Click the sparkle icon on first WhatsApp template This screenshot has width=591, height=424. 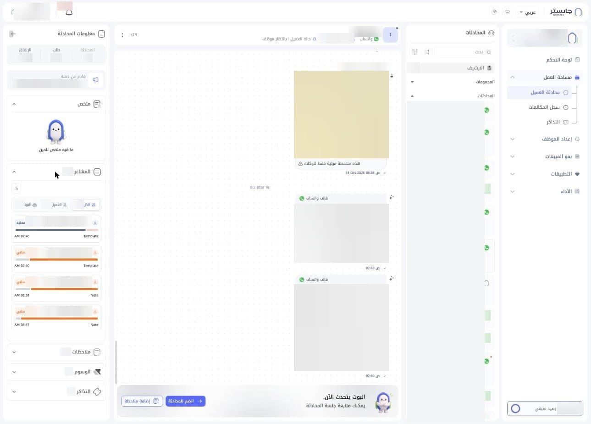pyautogui.click(x=391, y=197)
